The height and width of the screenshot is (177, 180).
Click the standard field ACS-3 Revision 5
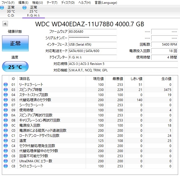click(123, 64)
